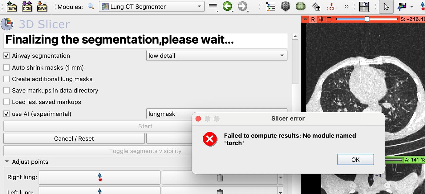Screen dimensions: 425x194
Task: Check Save markups in data directory
Action: pyautogui.click(x=6, y=90)
